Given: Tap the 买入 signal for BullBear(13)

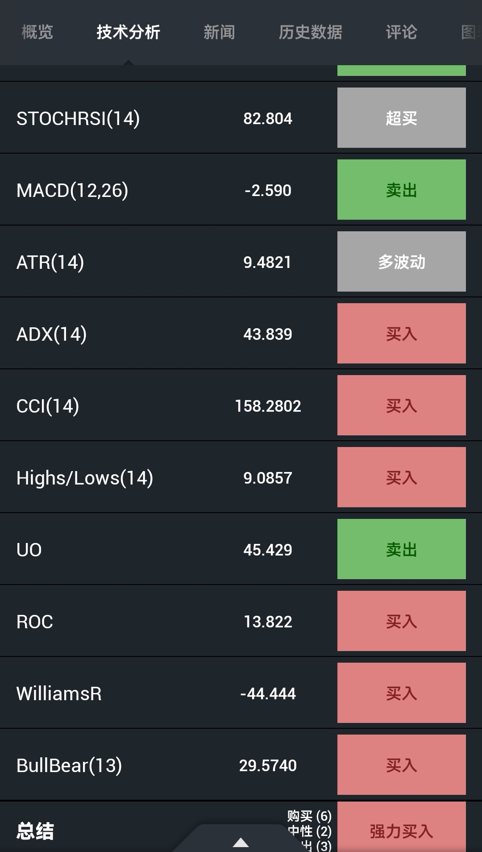Looking at the screenshot, I should [401, 765].
